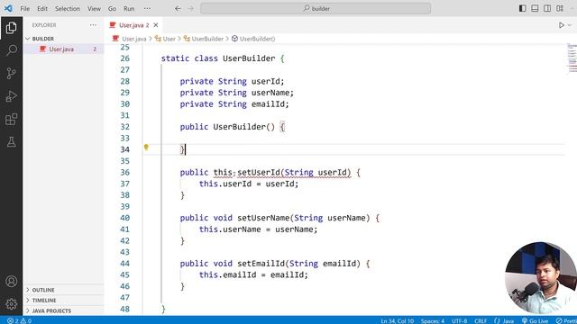Toggle the primary side bar layout icon

tap(522, 8)
